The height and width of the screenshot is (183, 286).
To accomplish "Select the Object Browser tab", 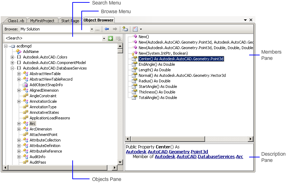I will 98,20.
